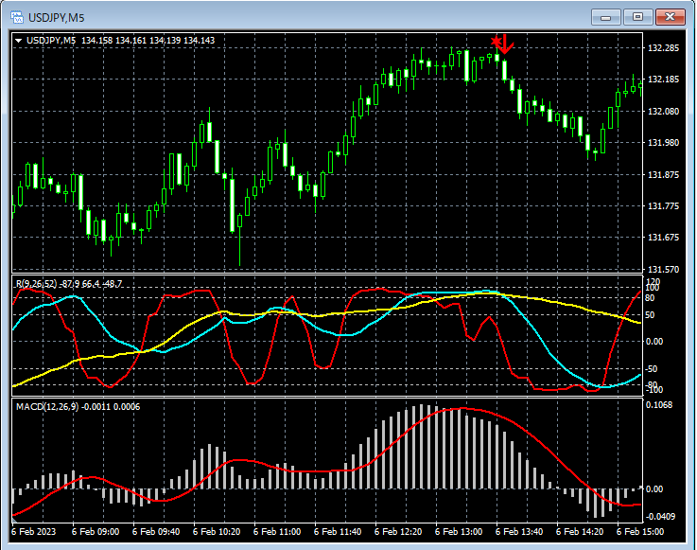Image resolution: width=697 pixels, height=550 pixels.
Task: Click the 6 Feb 2023 date label
Action: tap(34, 532)
